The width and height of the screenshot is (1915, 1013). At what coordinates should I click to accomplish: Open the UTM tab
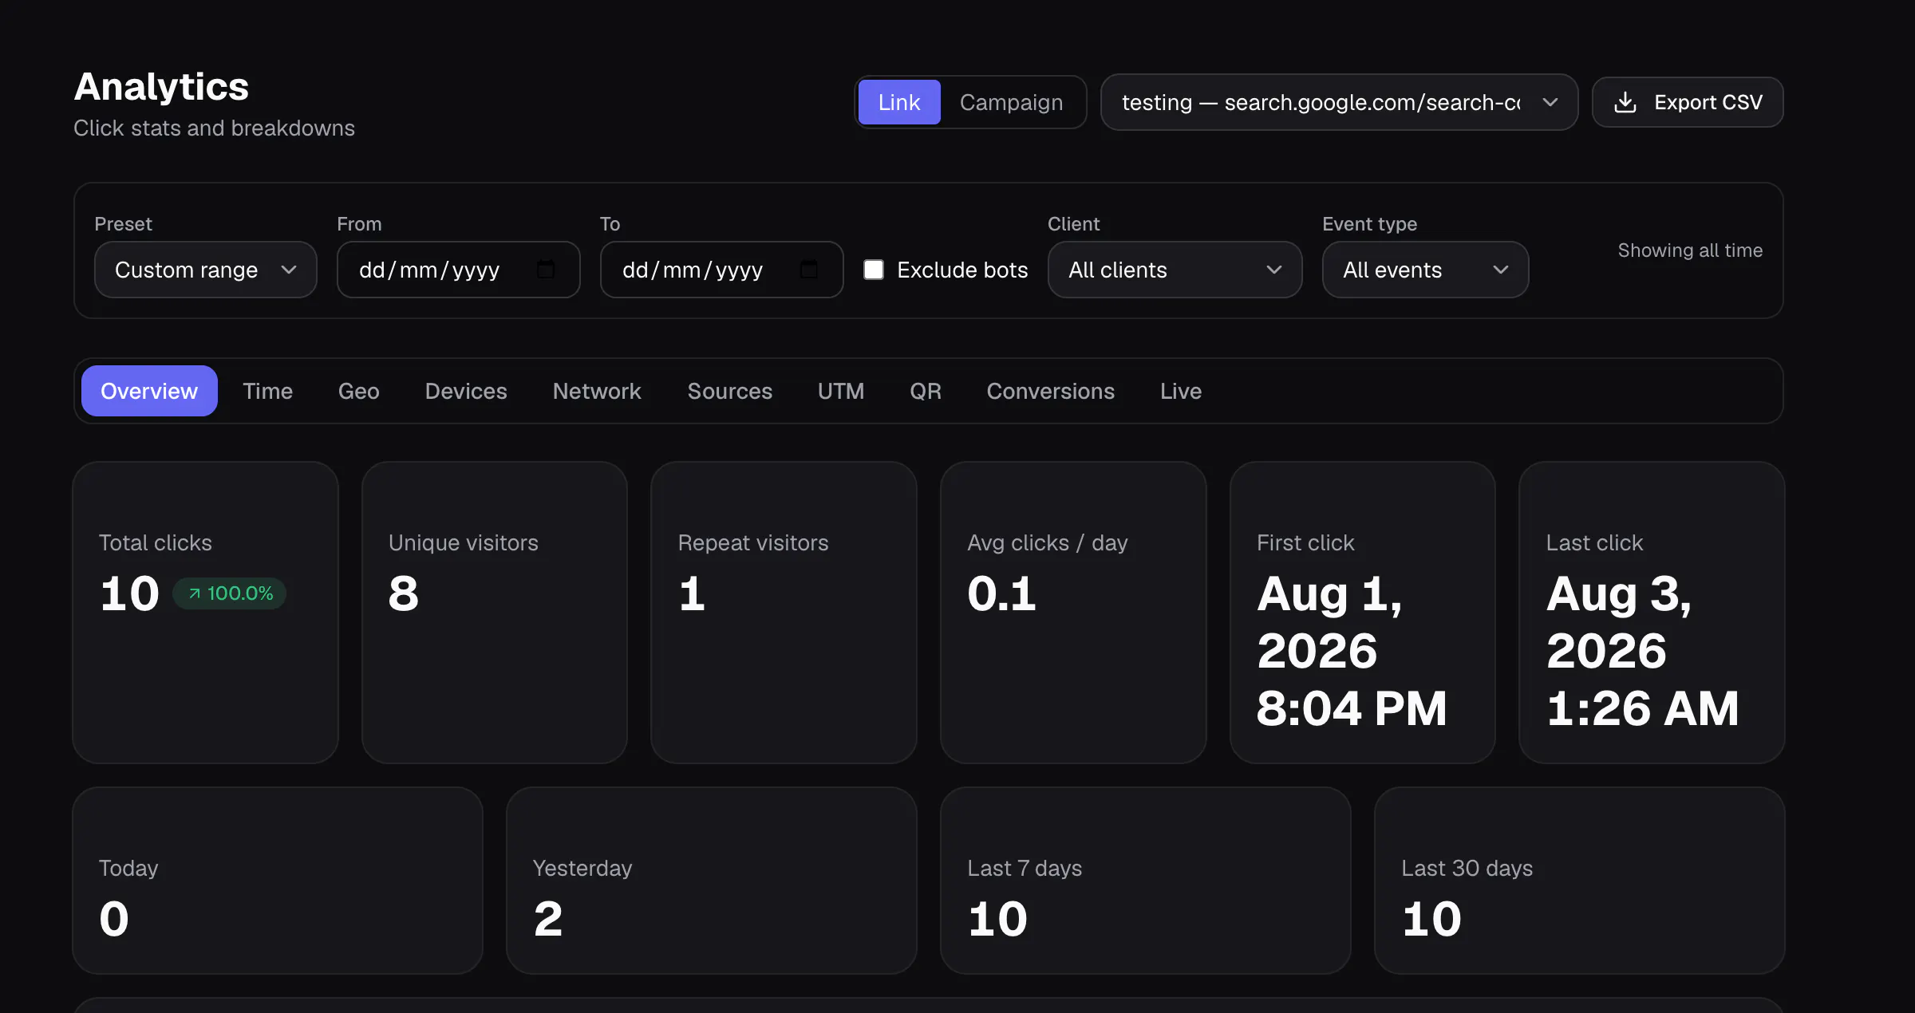(840, 391)
